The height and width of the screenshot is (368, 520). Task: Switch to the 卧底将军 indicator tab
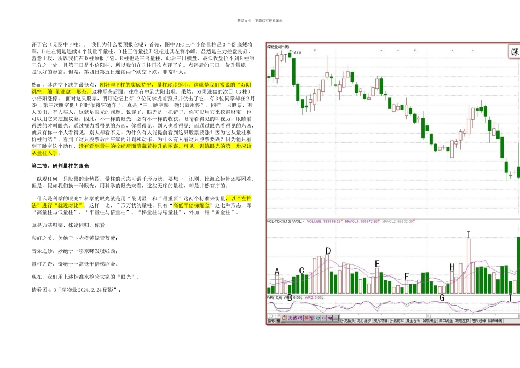397,321
